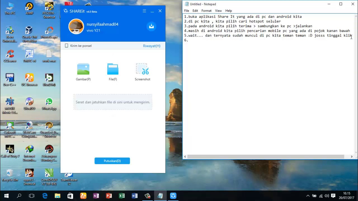The image size is (358, 201).
Task: Select the UltraISO desktop icon
Action: coord(29,104)
